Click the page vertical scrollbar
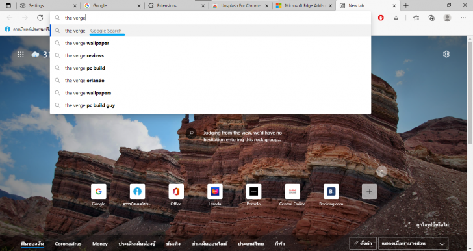This screenshot has width=473, height=251. coord(470,94)
